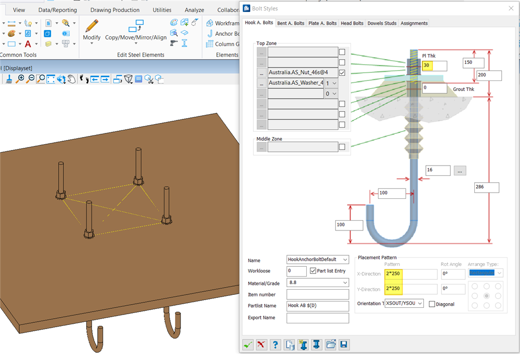This screenshot has width=520, height=354.
Task: Enable the Diagonal checkbox
Action: pos(432,304)
